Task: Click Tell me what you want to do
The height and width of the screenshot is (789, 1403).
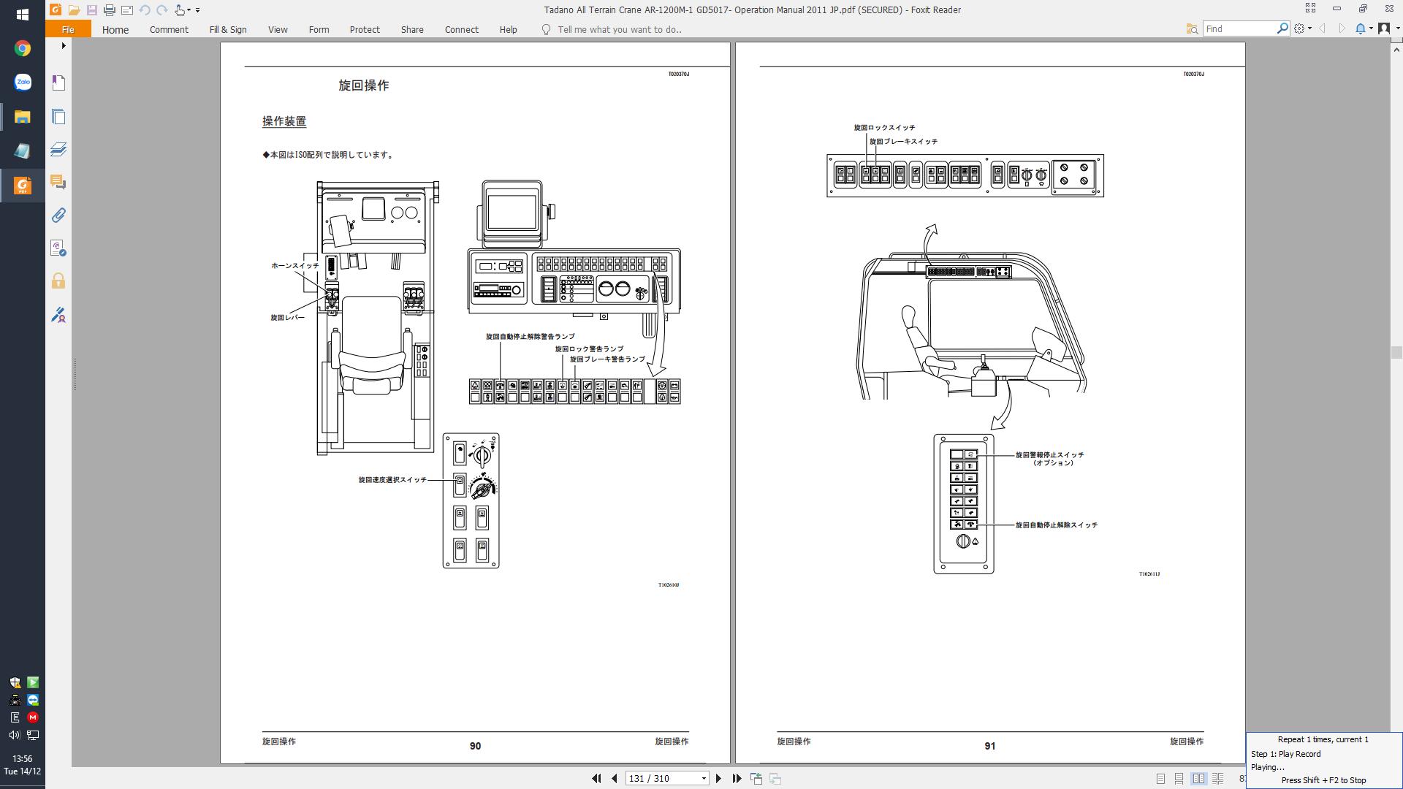Action: coord(619,30)
